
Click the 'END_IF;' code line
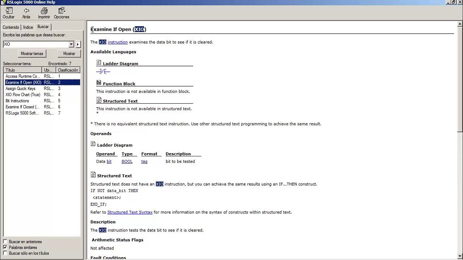pos(98,204)
